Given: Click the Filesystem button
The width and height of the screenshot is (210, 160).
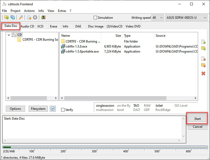Looking at the screenshot, I should (x=38, y=109).
